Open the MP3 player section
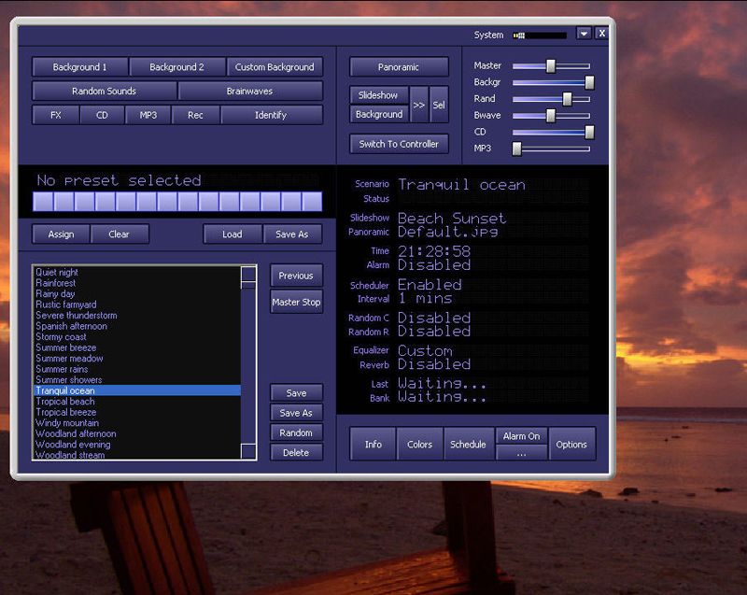The width and height of the screenshot is (747, 595). click(x=149, y=115)
